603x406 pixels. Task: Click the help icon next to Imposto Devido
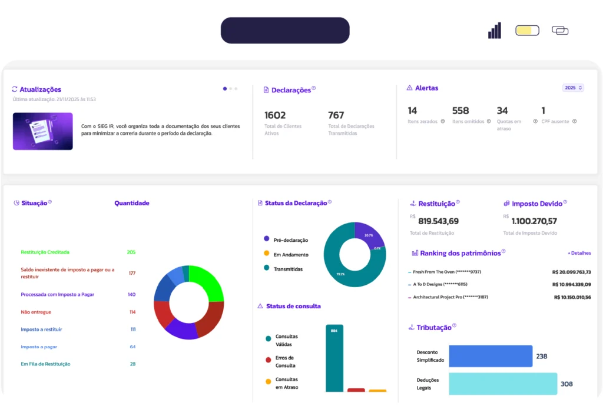565,202
